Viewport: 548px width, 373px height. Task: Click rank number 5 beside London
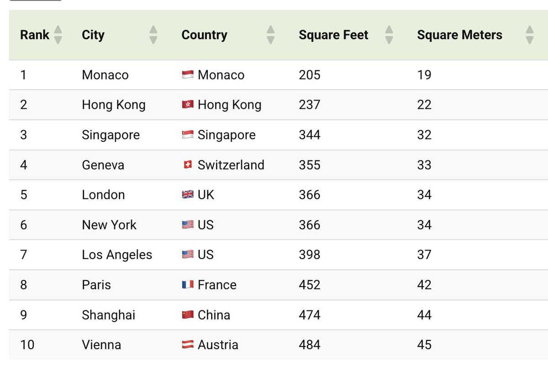coord(24,195)
